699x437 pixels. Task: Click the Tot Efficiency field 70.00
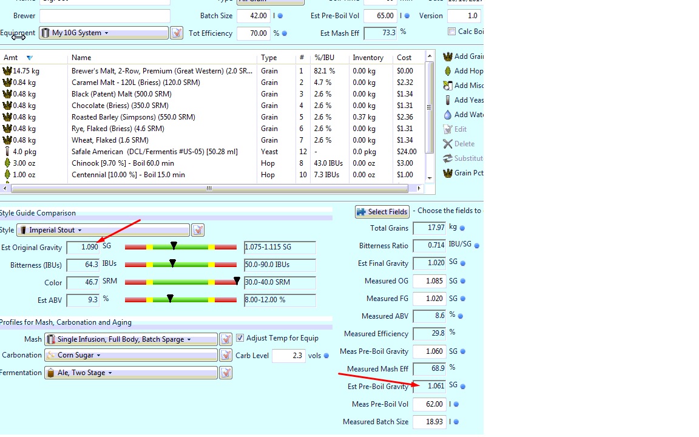tap(254, 33)
